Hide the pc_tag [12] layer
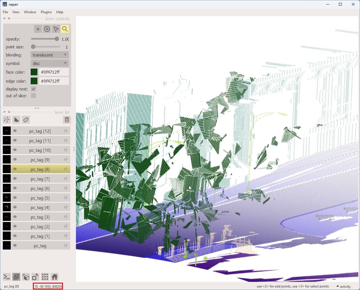 coord(15,130)
